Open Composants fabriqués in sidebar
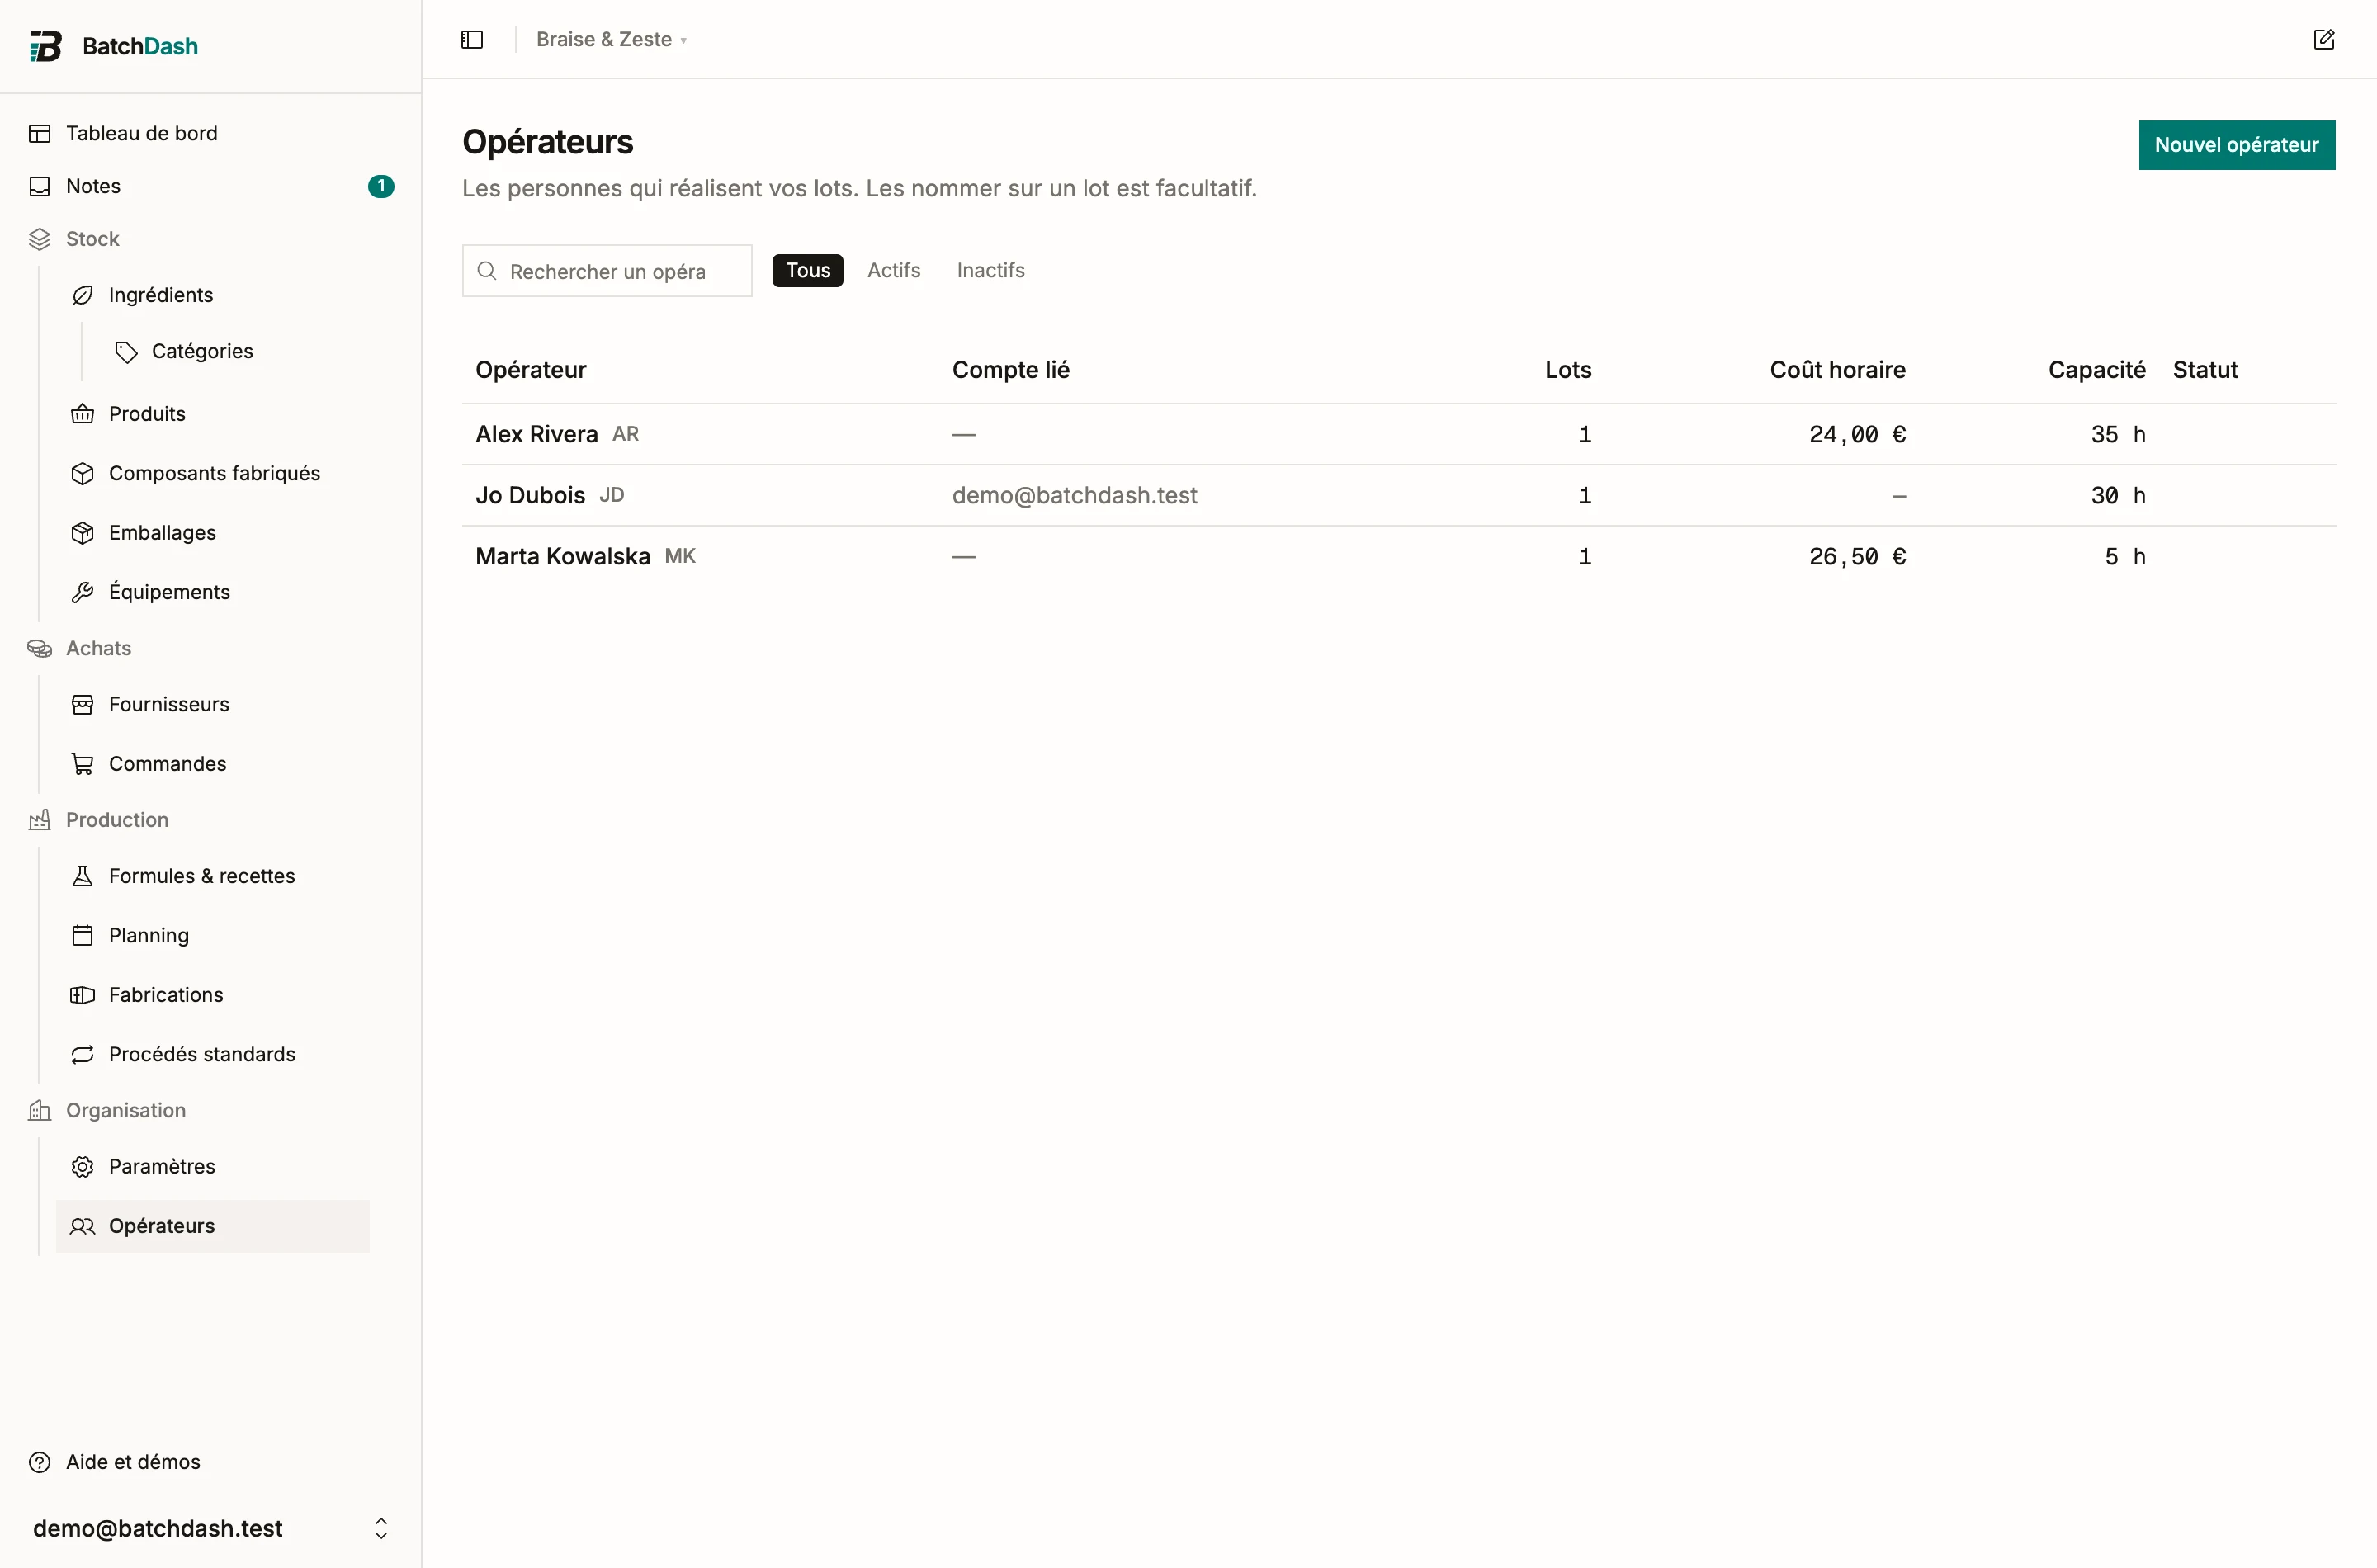The height and width of the screenshot is (1568, 2377). tap(213, 473)
